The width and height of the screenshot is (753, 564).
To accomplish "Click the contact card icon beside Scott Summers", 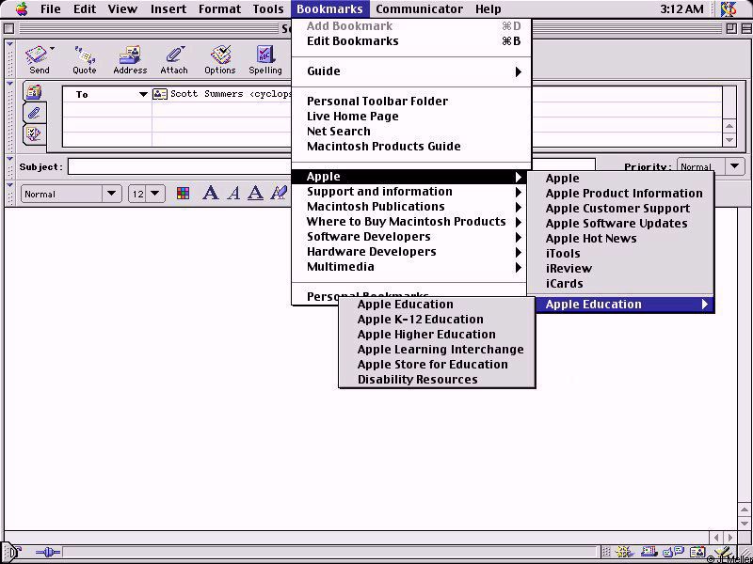I will coord(159,94).
